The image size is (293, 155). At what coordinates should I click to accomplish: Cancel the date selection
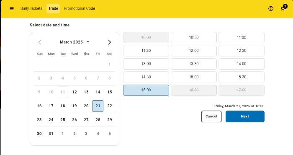click(211, 116)
